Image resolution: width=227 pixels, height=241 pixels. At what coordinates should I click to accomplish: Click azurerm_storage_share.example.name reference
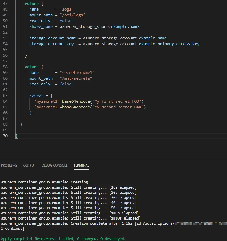99,27
